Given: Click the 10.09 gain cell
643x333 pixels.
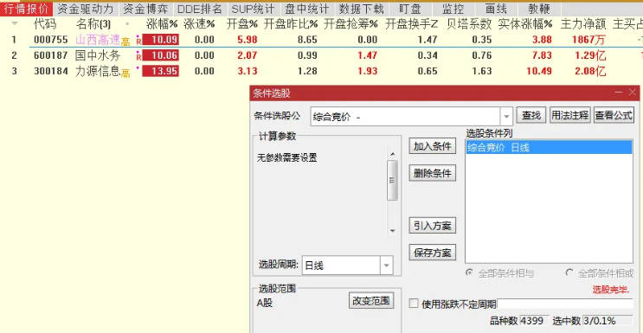Looking at the screenshot, I should pyautogui.click(x=160, y=40).
